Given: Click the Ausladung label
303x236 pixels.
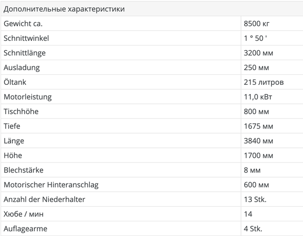Looking at the screenshot, I should coord(22,67).
